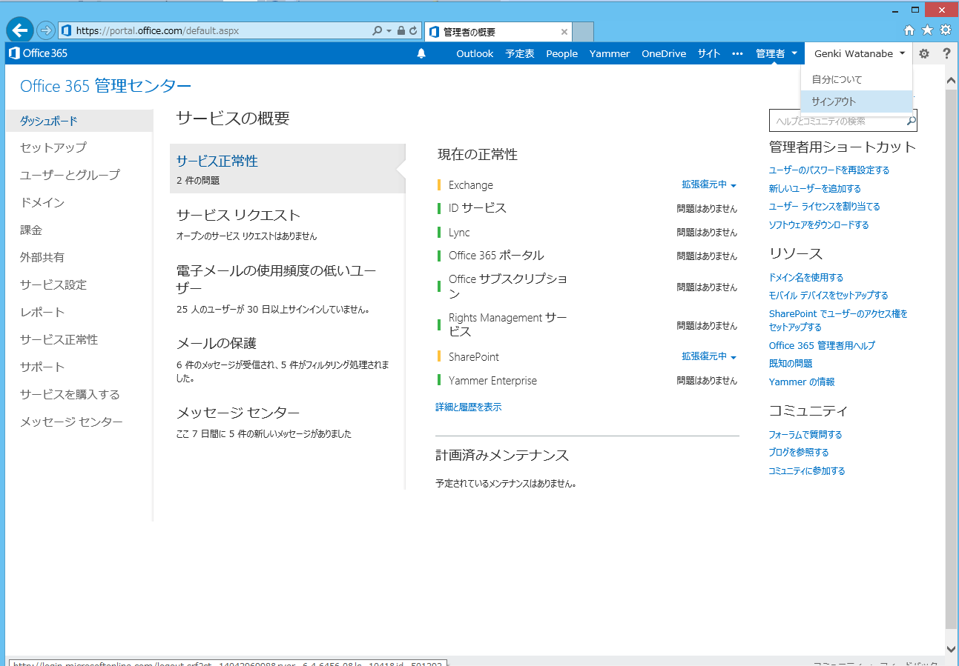Click 既知の問題 link

[x=791, y=363]
